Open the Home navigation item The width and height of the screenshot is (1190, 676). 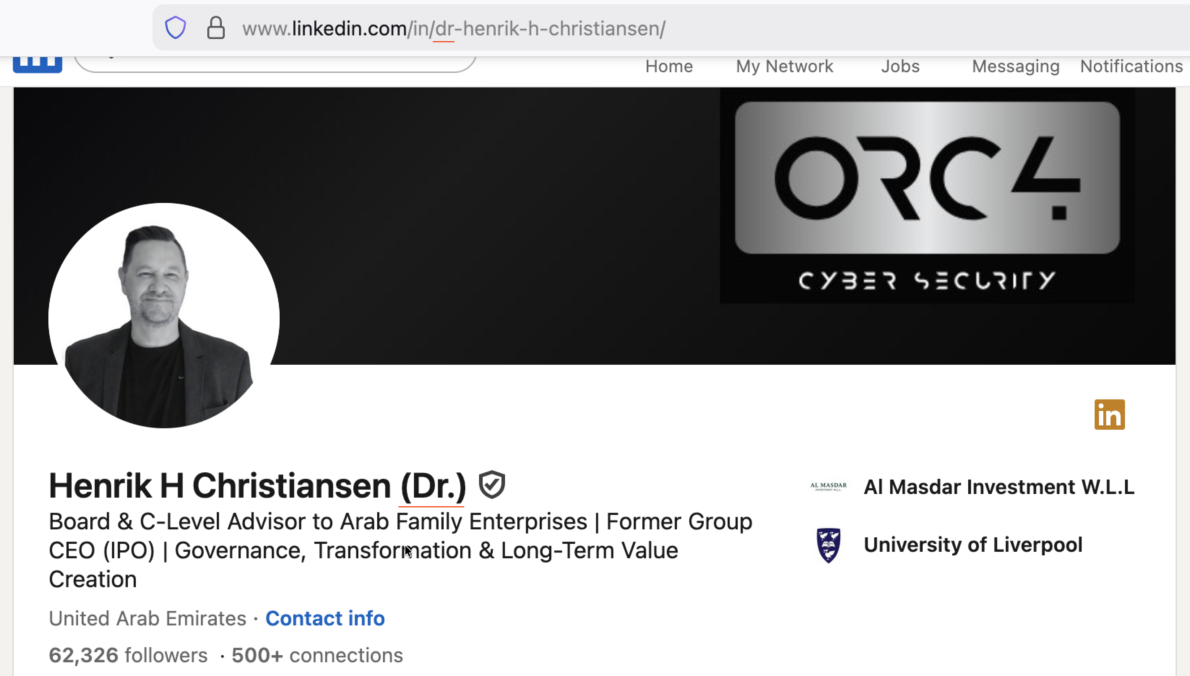(x=669, y=66)
